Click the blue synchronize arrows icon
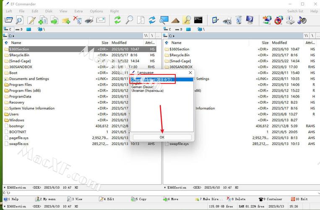The height and width of the screenshot is (210, 320). [x=152, y=20]
